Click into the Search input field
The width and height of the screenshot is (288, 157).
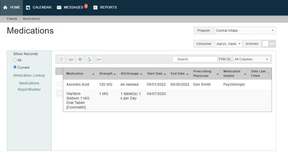click(195, 59)
